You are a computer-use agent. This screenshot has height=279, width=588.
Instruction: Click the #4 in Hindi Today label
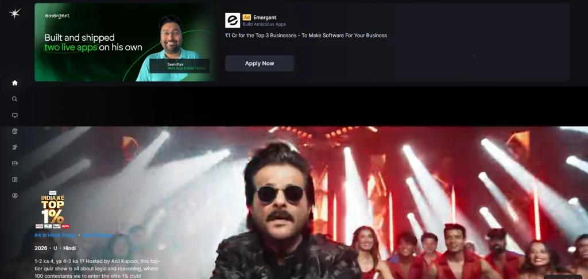[x=55, y=235]
